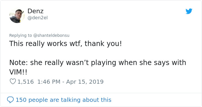Screen dimensions: 202x107
Task: Open Denz's profile picture
Action: (x=17, y=16)
